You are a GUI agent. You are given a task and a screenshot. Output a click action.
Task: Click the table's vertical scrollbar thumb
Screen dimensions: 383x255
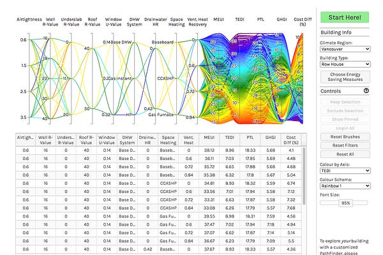click(x=304, y=176)
